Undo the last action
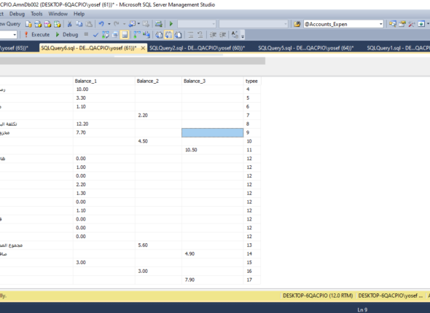430x313 pixels. [101, 24]
